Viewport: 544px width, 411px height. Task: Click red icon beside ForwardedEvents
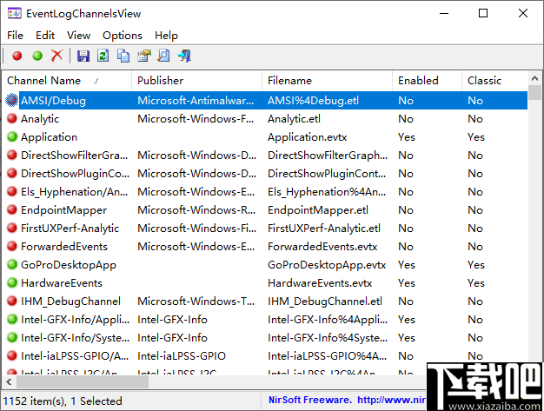(12, 246)
